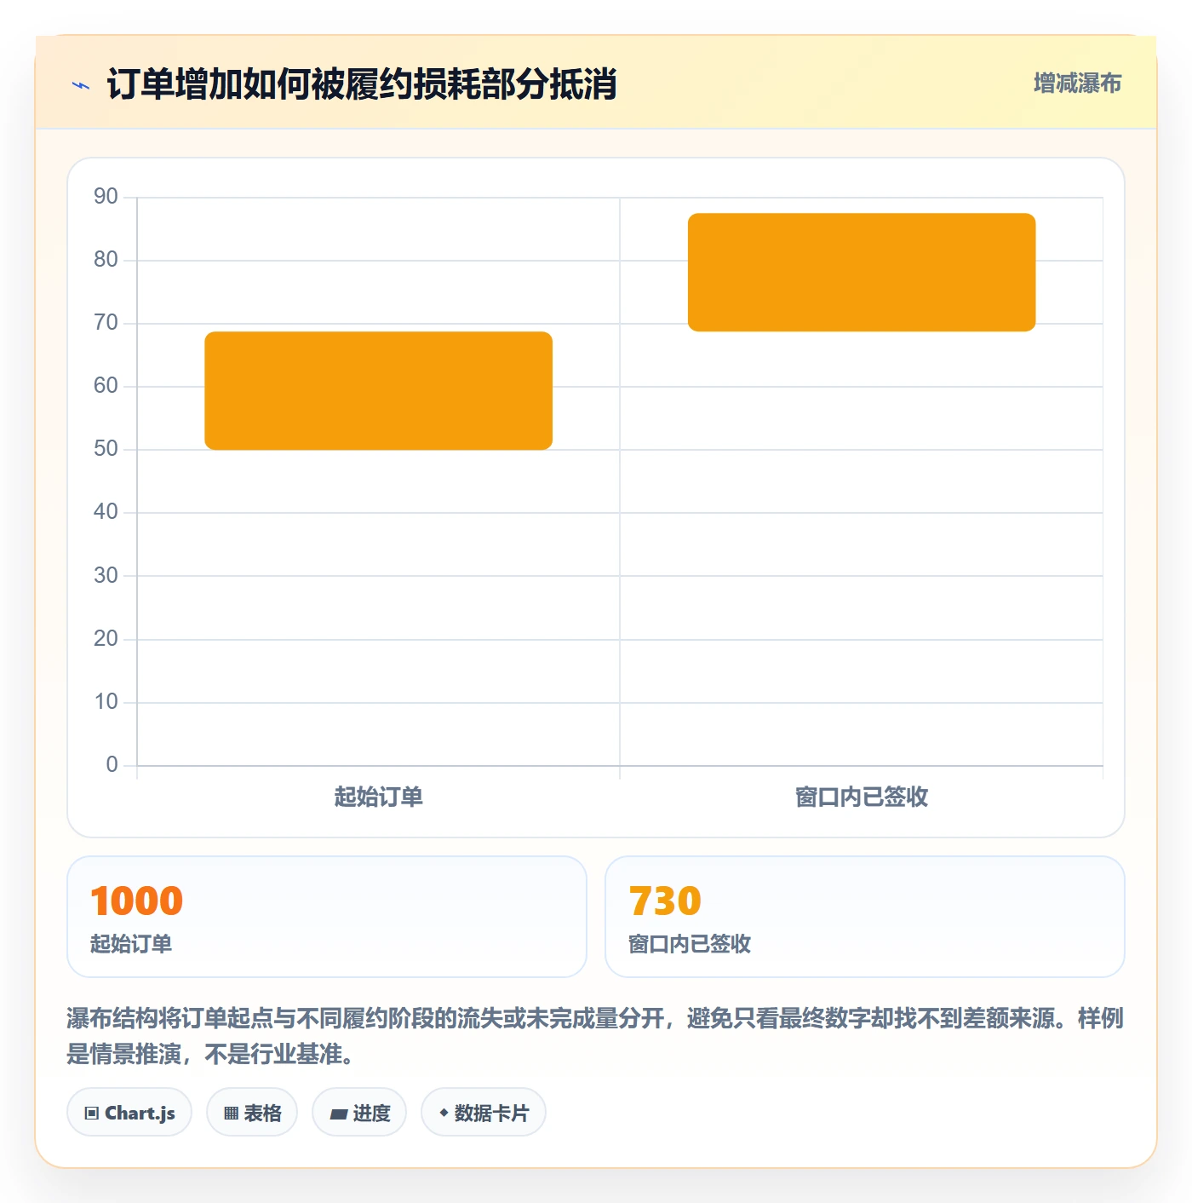
Task: Select the 进度 tag
Action: [359, 1113]
